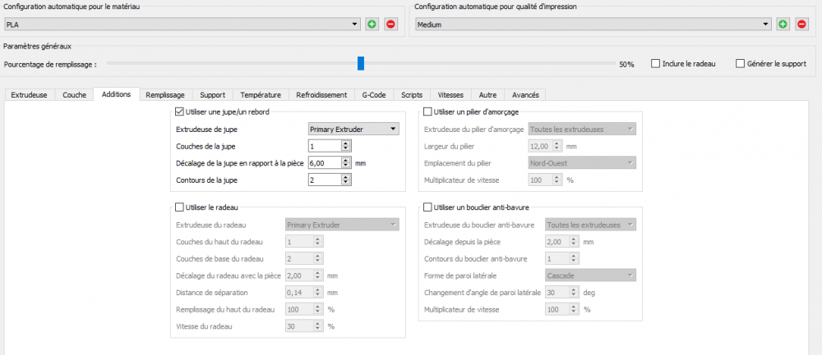Viewport: 822px width, 355px height.
Task: Click the infill percentage slider handle
Action: [x=360, y=63]
